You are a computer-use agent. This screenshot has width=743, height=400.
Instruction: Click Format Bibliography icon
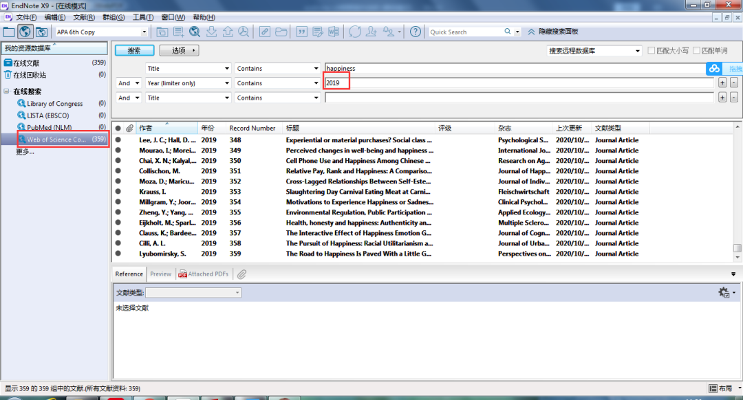pos(317,32)
